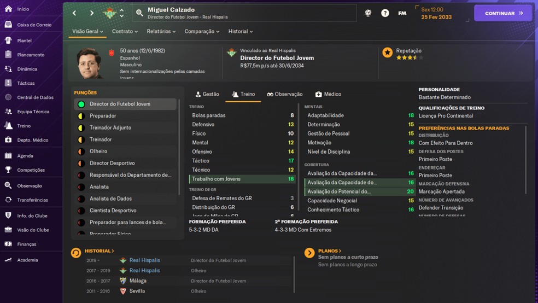Click the Tácticas icon in sidebar
Screen dimensions: 538x303
[8, 83]
